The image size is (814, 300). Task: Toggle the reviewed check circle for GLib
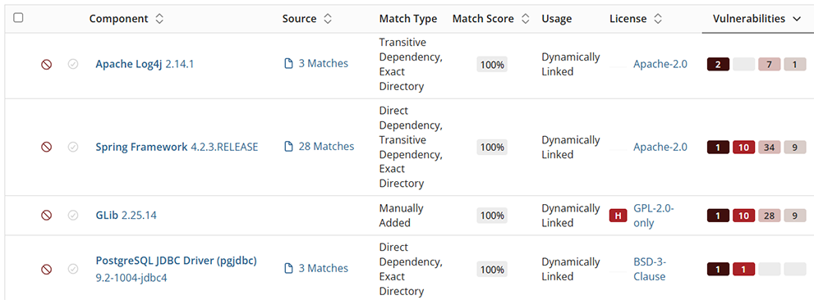[73, 215]
